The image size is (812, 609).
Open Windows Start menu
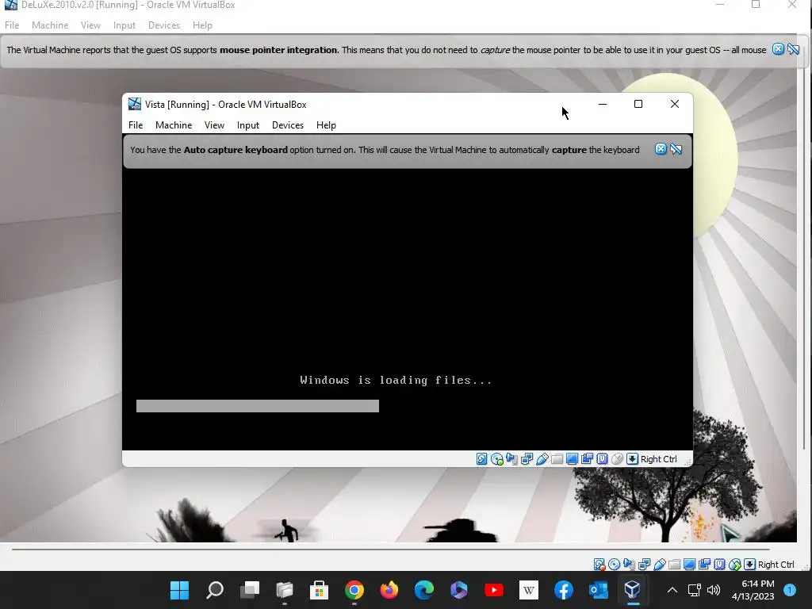pos(180,590)
